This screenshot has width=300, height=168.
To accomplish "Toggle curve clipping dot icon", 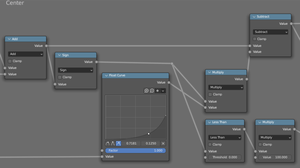I will tap(157, 91).
